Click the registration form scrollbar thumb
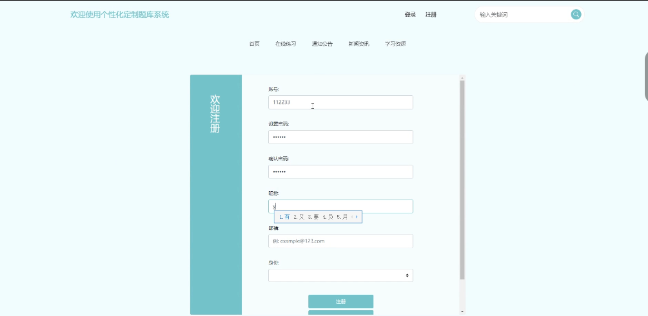Viewport: 648px width, 316px height. [462, 180]
